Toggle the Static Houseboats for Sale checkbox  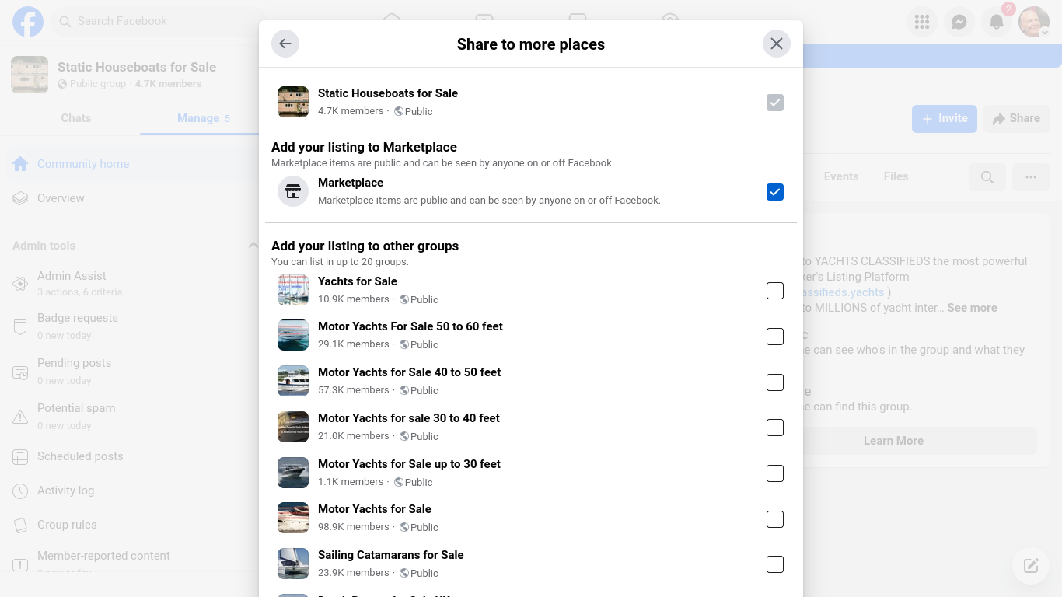[775, 103]
